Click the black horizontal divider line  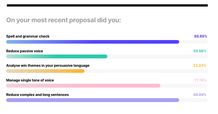(x=107, y=5)
